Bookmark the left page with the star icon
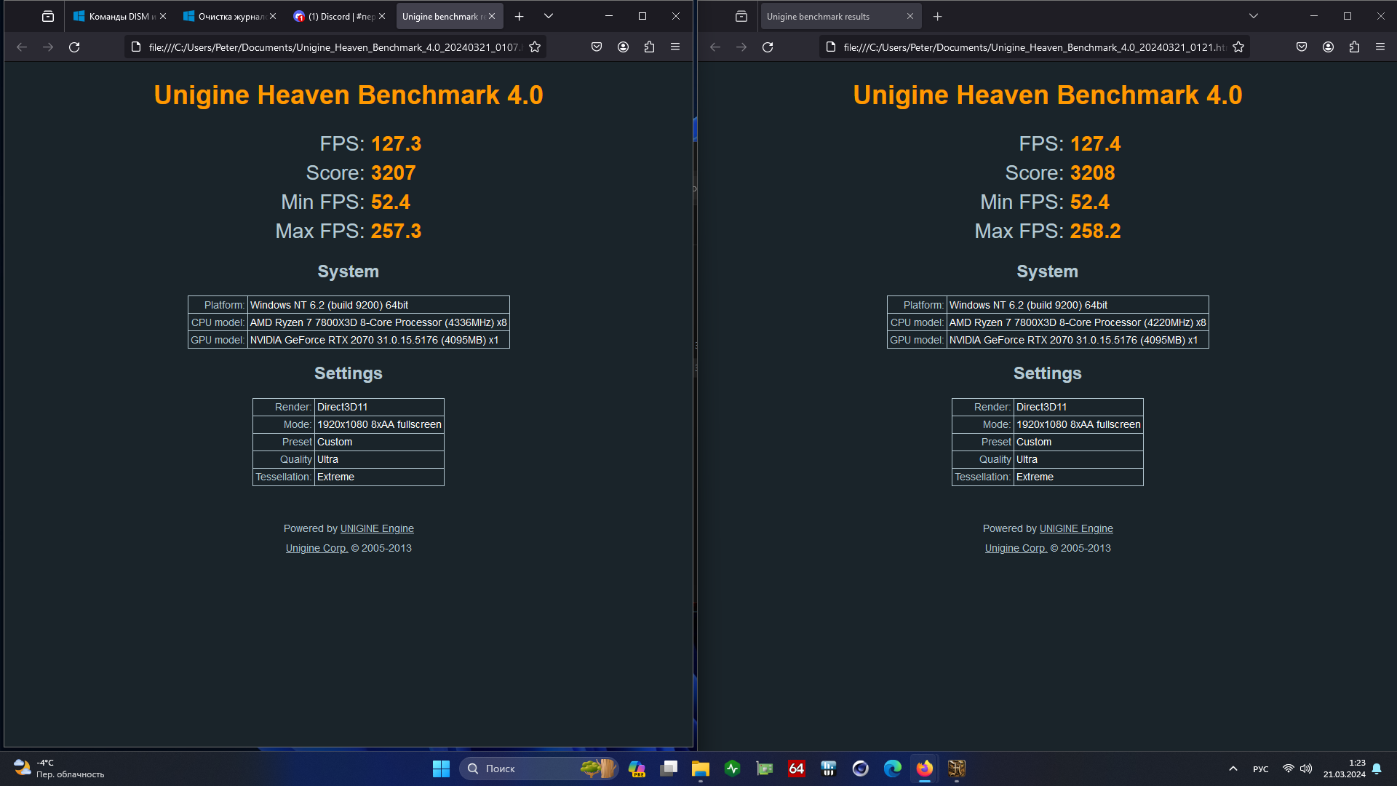The width and height of the screenshot is (1397, 786). point(535,47)
